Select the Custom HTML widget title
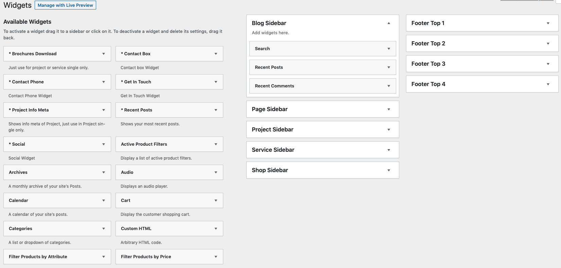This screenshot has width=561, height=268. 136,228
